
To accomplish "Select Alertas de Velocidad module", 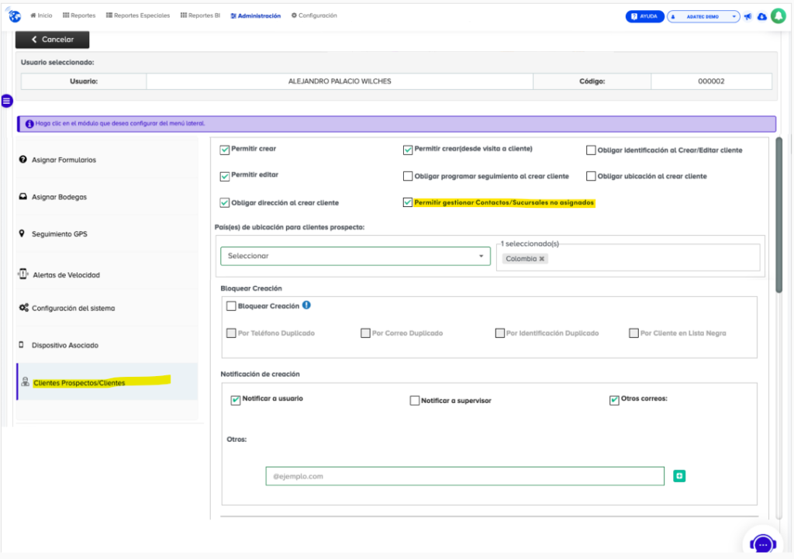I will click(x=107, y=275).
